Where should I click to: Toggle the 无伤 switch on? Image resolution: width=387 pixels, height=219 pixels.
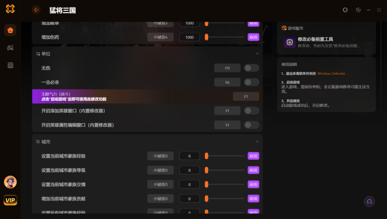(x=251, y=68)
